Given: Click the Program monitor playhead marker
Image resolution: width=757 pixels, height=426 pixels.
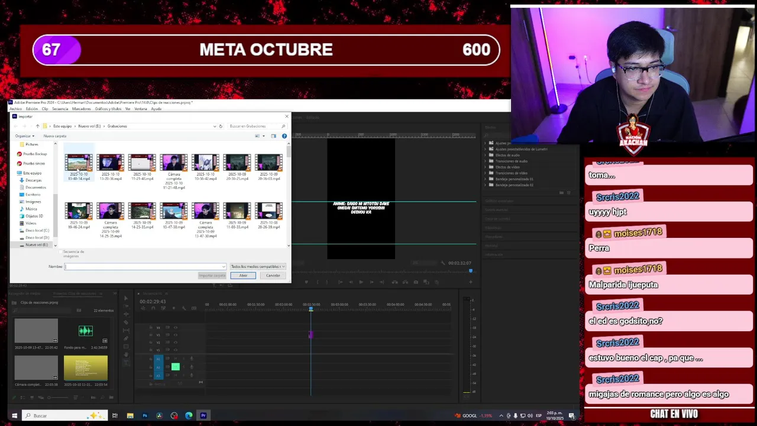Looking at the screenshot, I should (470, 271).
